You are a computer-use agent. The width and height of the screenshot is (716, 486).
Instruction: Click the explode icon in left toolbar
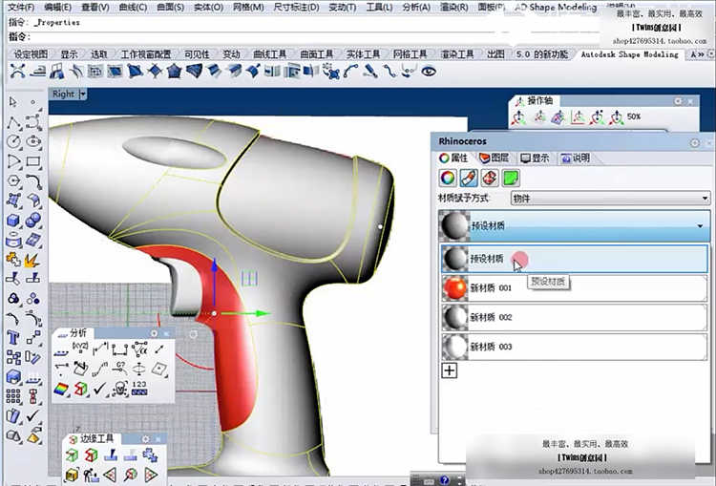coord(33,258)
